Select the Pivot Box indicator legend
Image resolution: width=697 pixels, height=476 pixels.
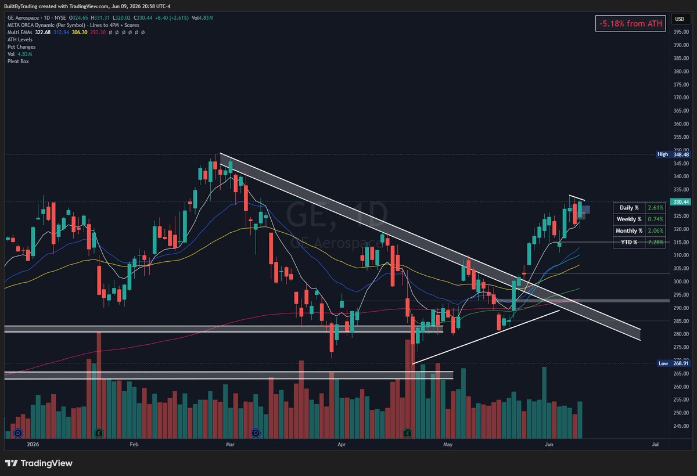17,61
